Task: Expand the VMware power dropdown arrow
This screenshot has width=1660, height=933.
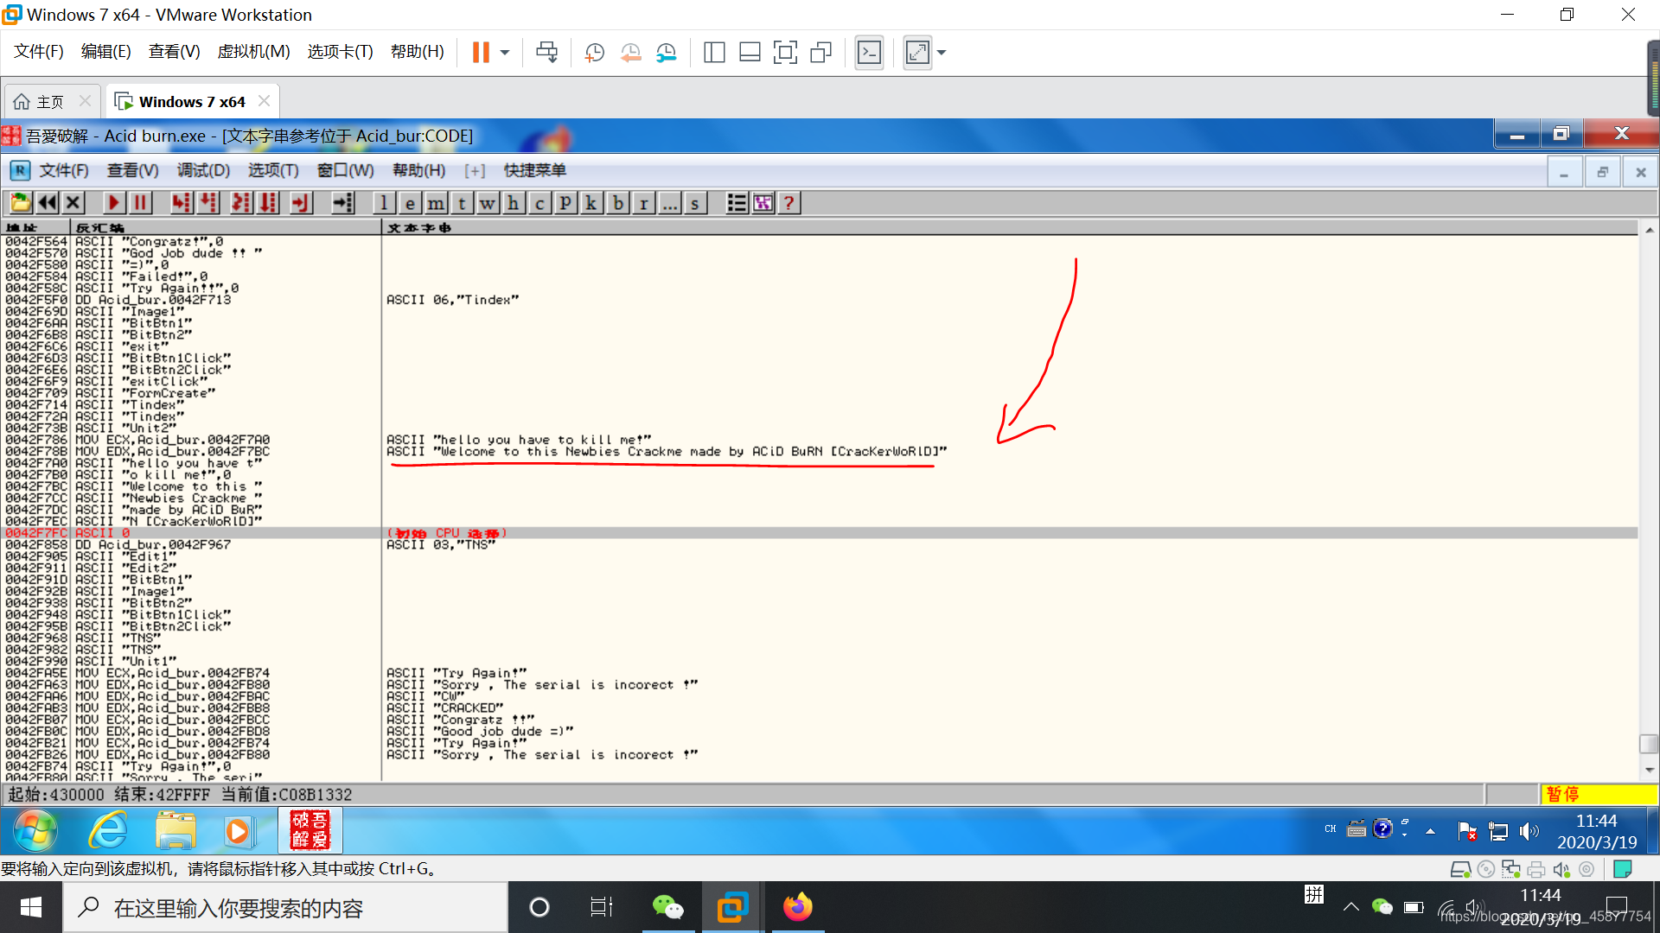Action: pos(505,53)
